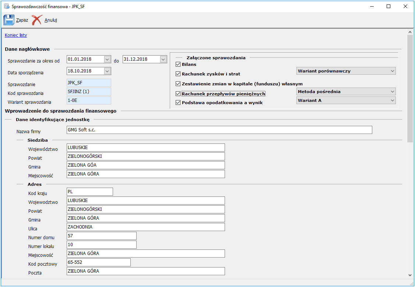
Task: Click the Nazwa firmy field GMG Soft s.c.
Action: (219, 130)
